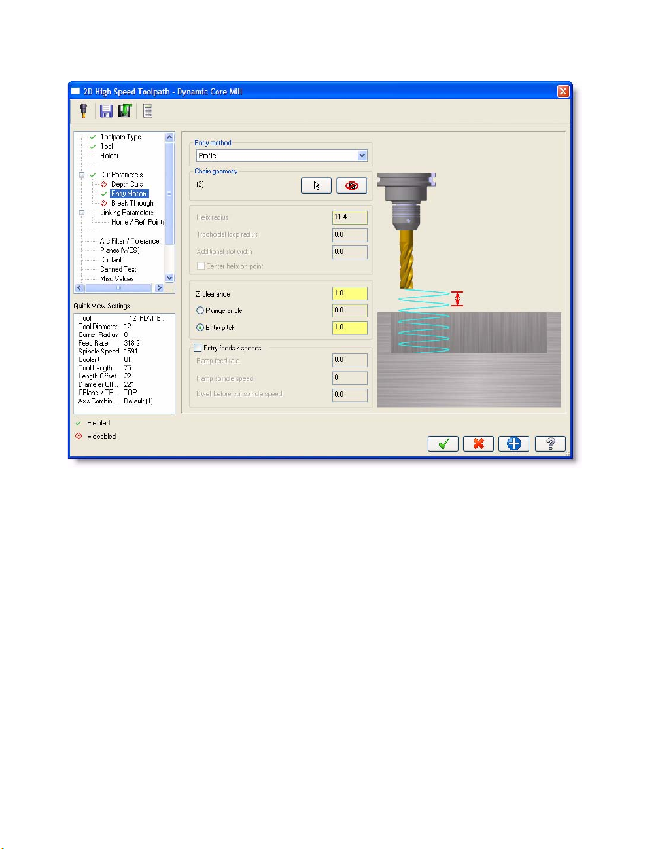This screenshot has width=660, height=849.
Task: Collapse the Linking Parameters tree node
Action: (82, 213)
